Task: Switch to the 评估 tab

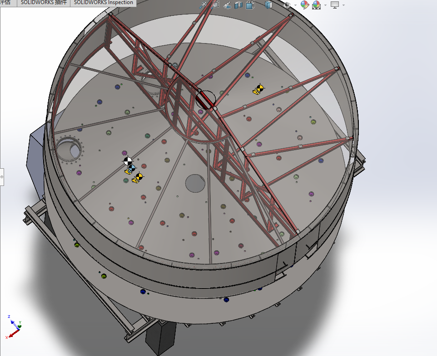Action: [x=6, y=3]
